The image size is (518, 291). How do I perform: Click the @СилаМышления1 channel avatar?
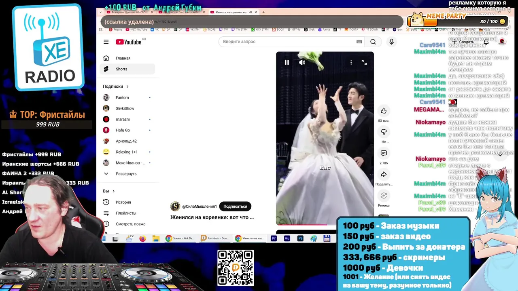point(175,206)
